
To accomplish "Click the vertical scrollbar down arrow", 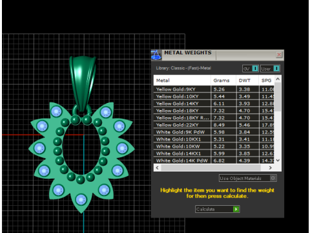I will click(278, 161).
